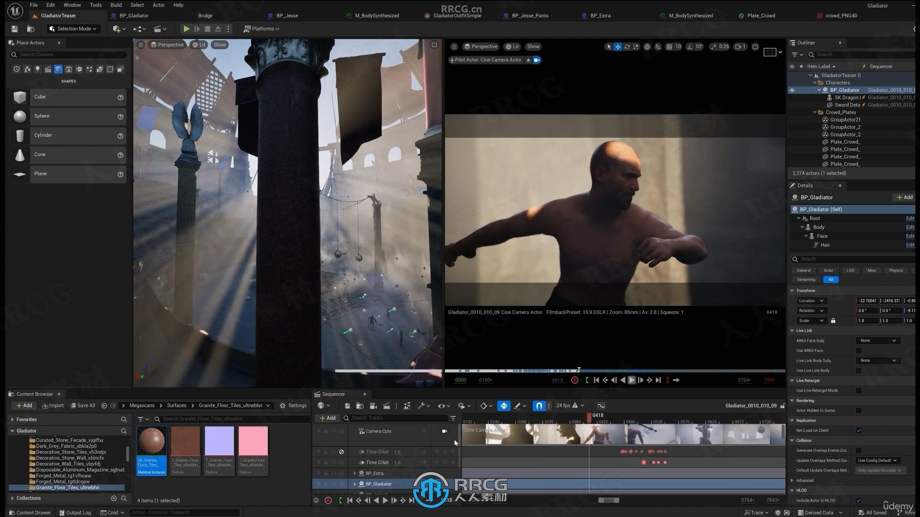Click the viewport options hamburger in left viewport
Viewport: 920px width, 517px height.
click(140, 45)
